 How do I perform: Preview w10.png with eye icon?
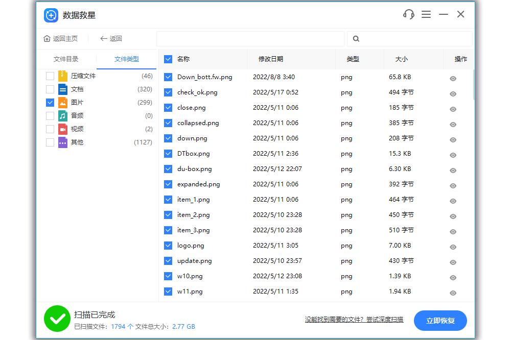click(x=453, y=278)
